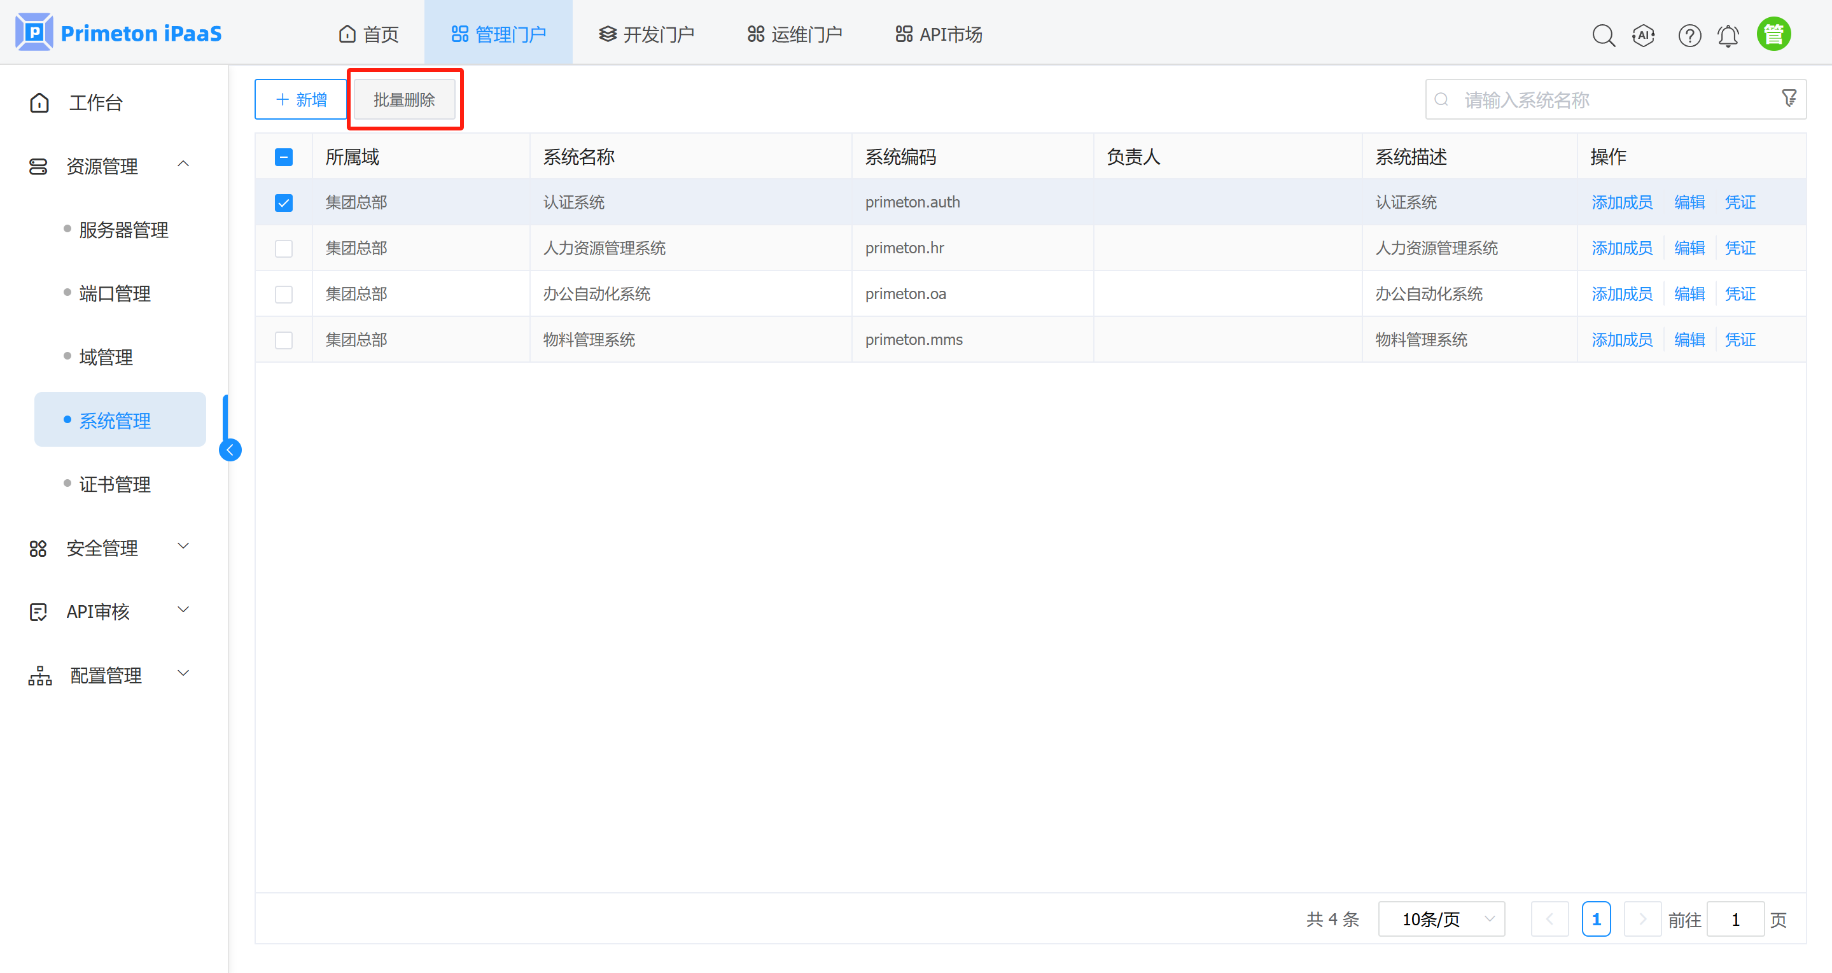Image resolution: width=1832 pixels, height=973 pixels.
Task: Click the help question mark icon
Action: pos(1689,35)
